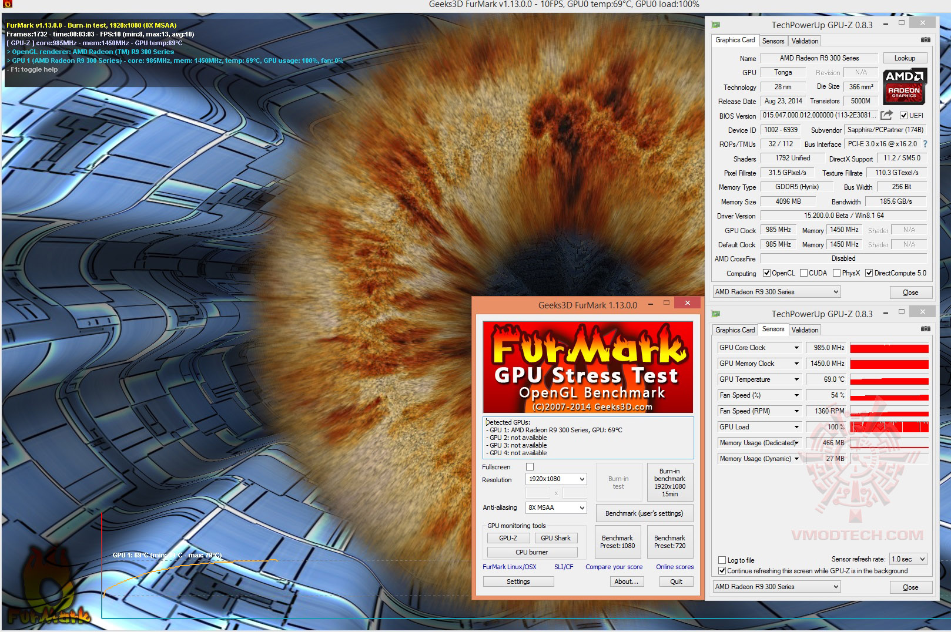Expand the Fan Speed (%) sensor dropdown
The height and width of the screenshot is (632, 951).
[x=796, y=395]
